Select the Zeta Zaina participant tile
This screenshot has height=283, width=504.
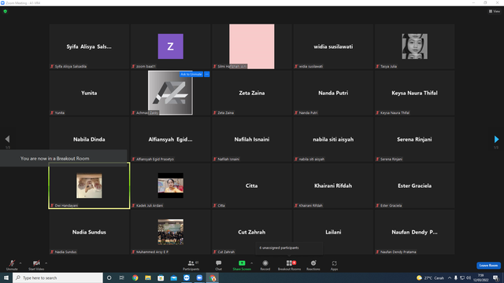pos(252,93)
